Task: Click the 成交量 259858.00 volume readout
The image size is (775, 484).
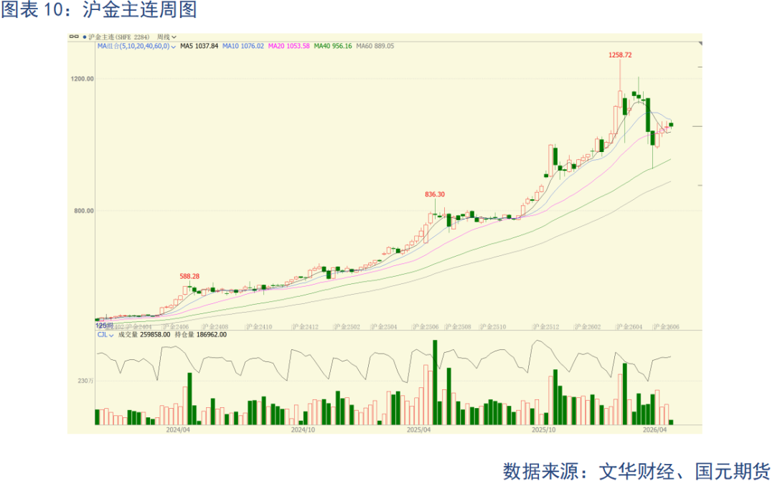Action: [x=144, y=334]
